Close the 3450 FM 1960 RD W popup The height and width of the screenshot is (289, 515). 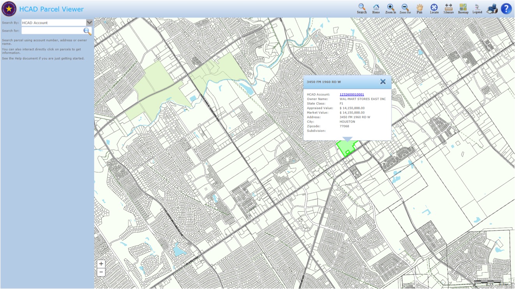pos(383,82)
